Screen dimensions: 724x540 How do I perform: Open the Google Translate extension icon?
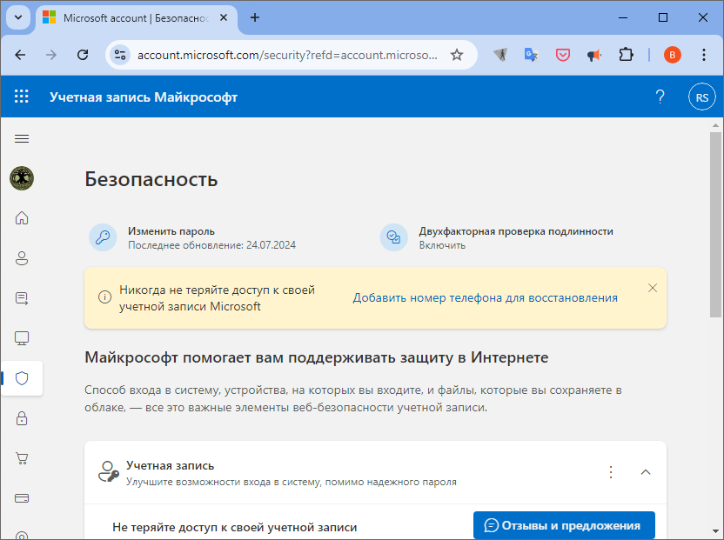pyautogui.click(x=531, y=55)
